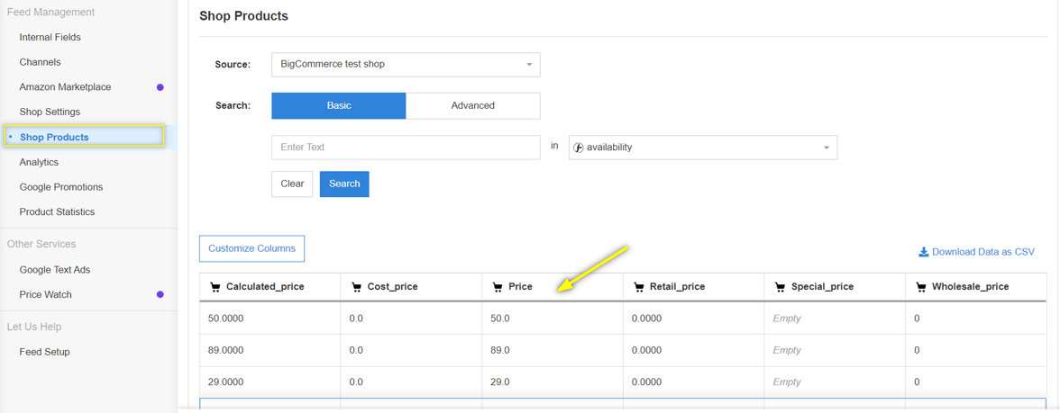Click purple dot next to Amazon Marketplace
This screenshot has width=1060, height=413.
pos(160,87)
